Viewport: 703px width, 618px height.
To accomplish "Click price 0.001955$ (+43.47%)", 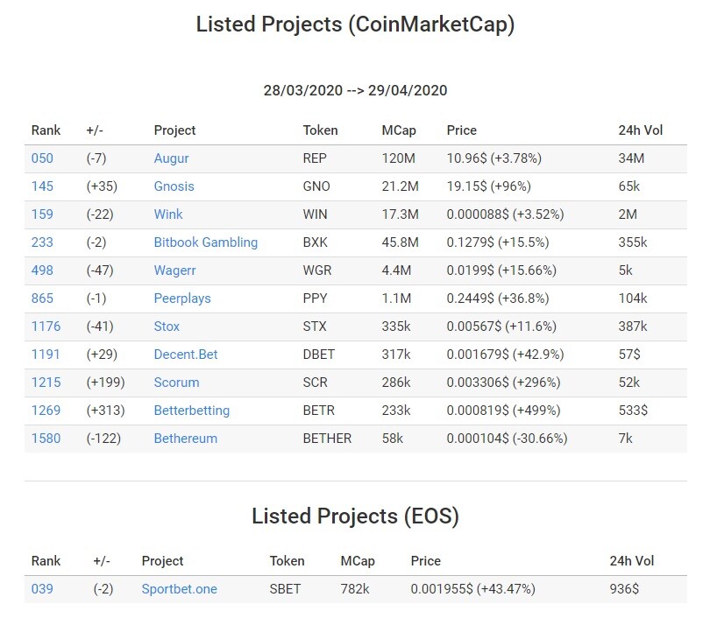I will (473, 589).
